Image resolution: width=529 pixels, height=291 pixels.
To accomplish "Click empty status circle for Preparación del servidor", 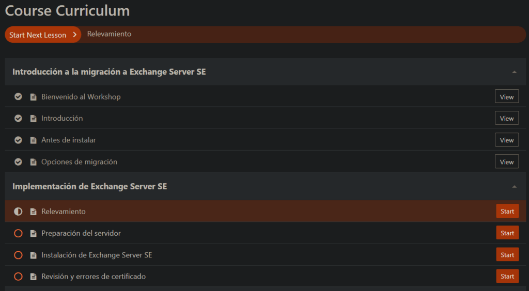I will click(x=18, y=233).
